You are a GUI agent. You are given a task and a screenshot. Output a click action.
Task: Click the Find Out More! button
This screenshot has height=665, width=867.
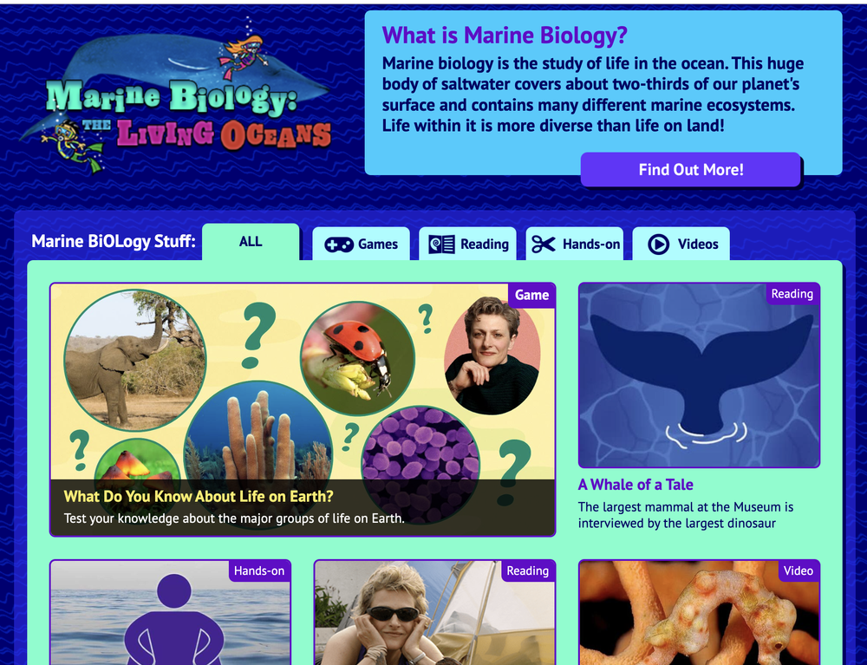pyautogui.click(x=691, y=169)
